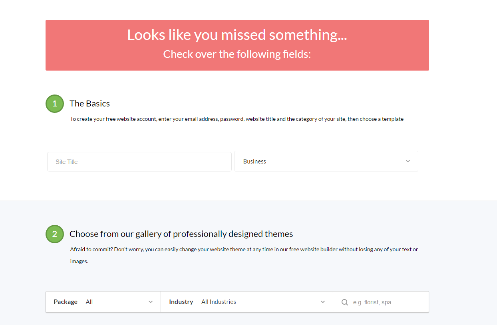Click the magnifying glass search icon
The width and height of the screenshot is (497, 325).
pyautogui.click(x=345, y=302)
